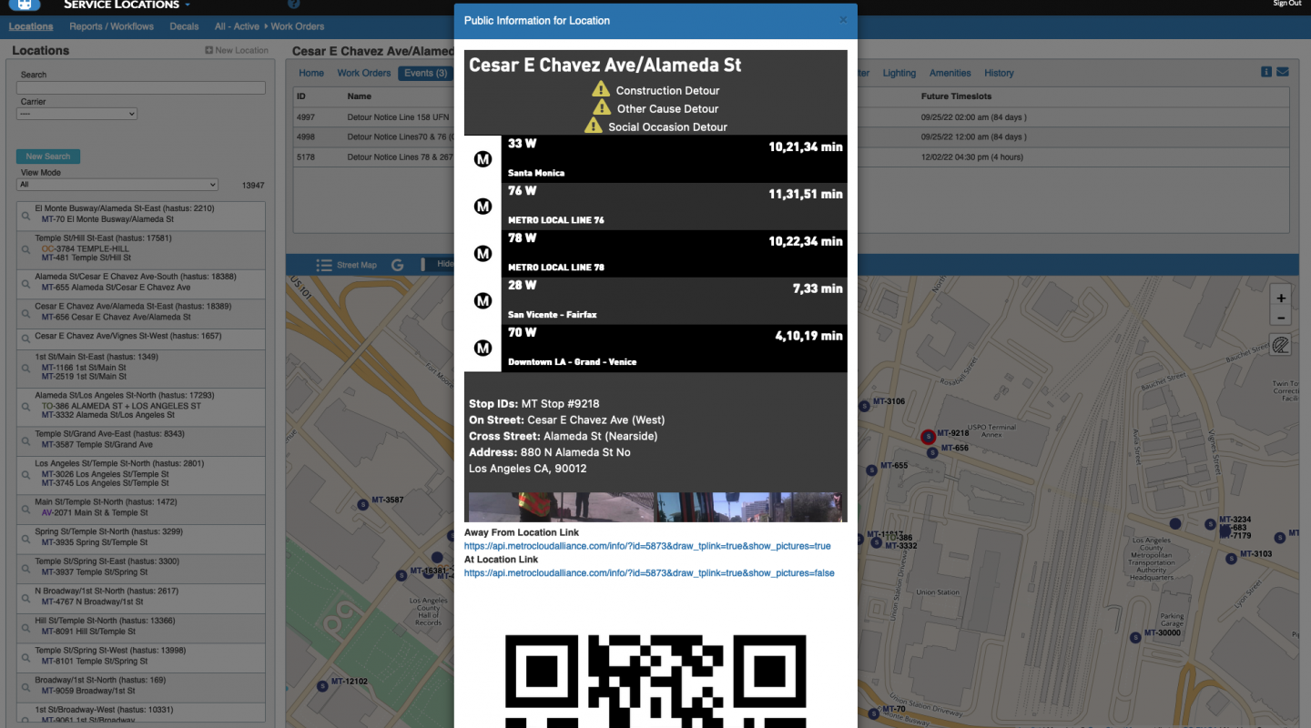Click magnifier icon for Cesar E Chavez Ave/Alameda St-East

pos(25,313)
